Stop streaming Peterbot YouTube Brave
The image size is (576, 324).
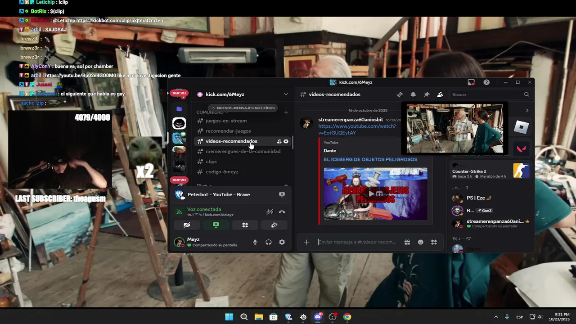pos(282,194)
